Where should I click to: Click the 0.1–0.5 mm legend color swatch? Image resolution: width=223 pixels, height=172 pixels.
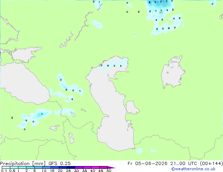pyautogui.click(x=6, y=167)
